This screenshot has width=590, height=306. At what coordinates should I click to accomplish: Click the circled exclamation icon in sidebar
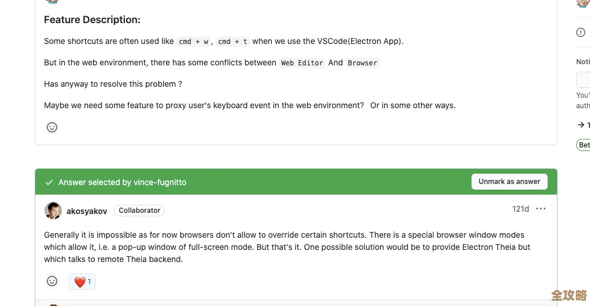tap(581, 32)
